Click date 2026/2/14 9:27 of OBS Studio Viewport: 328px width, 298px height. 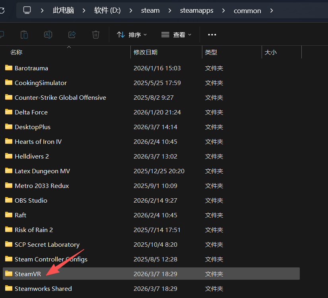point(155,200)
